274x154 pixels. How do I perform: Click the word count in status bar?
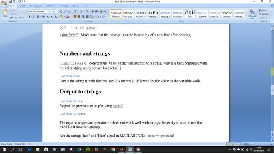tap(20, 144)
